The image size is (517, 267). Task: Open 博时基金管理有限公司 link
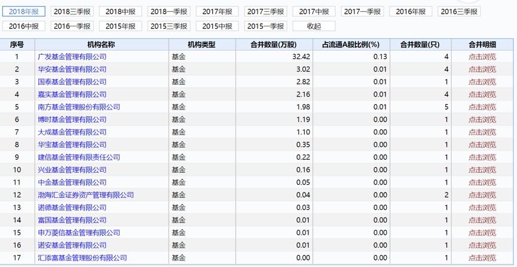[x=72, y=119]
